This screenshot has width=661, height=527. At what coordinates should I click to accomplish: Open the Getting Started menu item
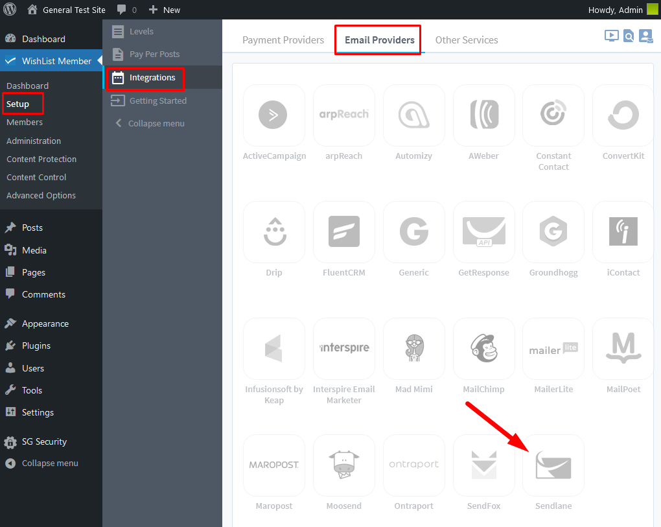pyautogui.click(x=162, y=100)
